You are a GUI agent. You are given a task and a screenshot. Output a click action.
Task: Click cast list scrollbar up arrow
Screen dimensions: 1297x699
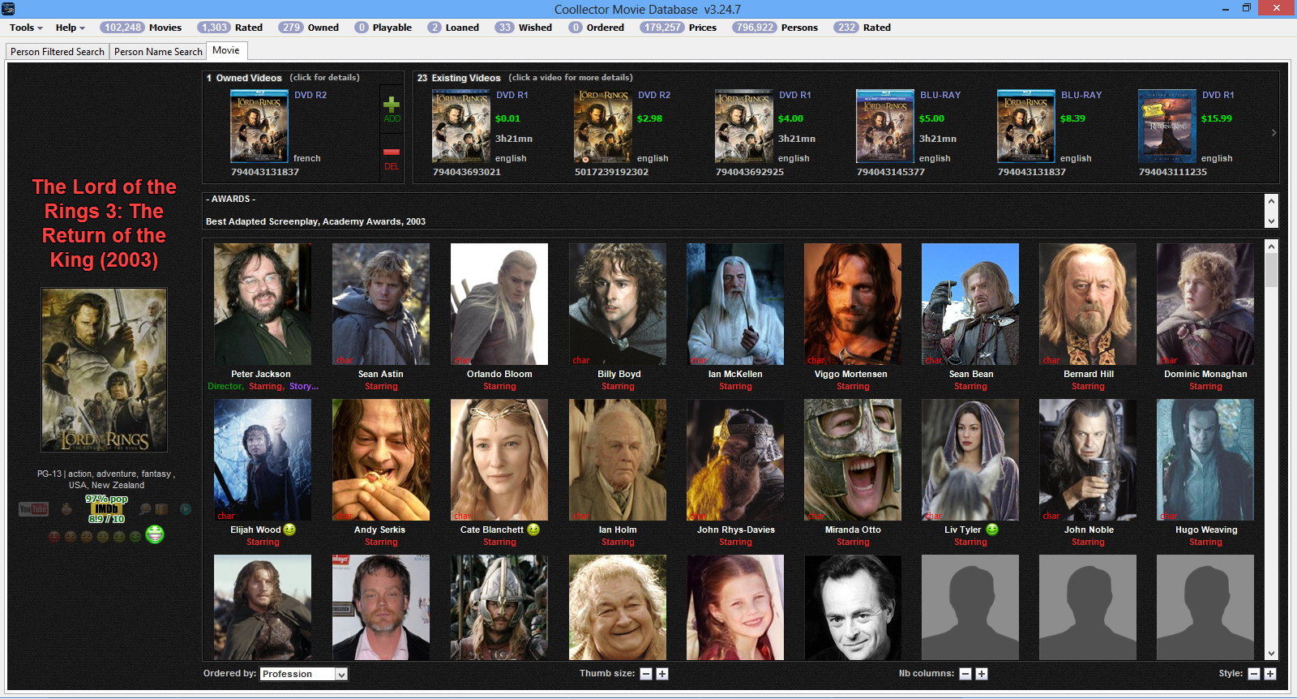[x=1271, y=247]
